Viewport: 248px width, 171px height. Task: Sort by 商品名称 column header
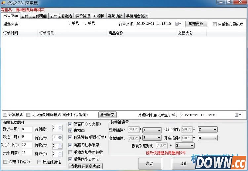[x=142, y=33]
